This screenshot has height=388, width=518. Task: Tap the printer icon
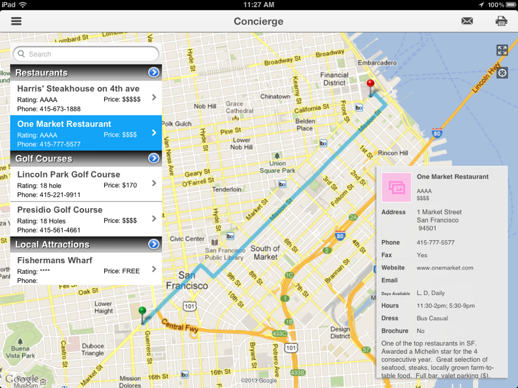[501, 21]
